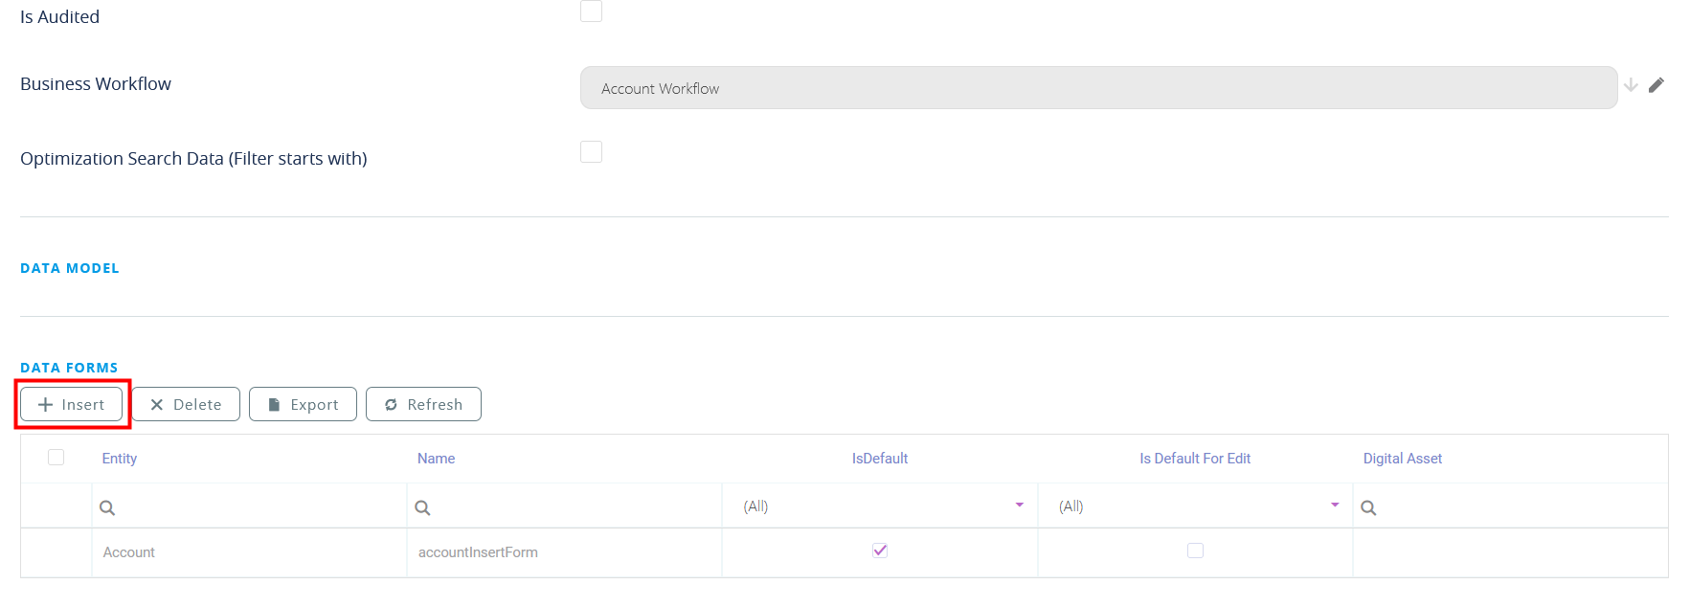Enable the Is Audited checkbox
Screen dimensions: 1690x607
pyautogui.click(x=591, y=11)
